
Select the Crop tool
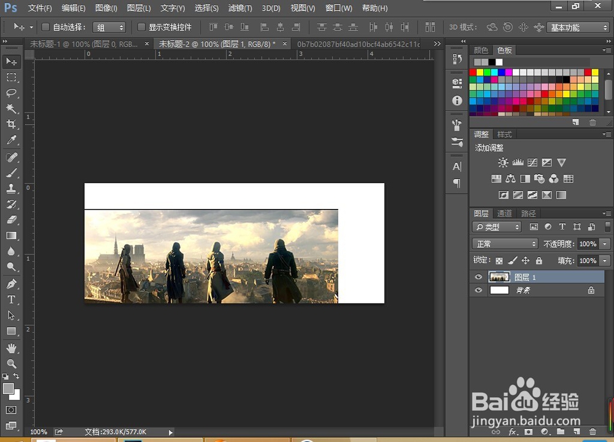tap(11, 124)
